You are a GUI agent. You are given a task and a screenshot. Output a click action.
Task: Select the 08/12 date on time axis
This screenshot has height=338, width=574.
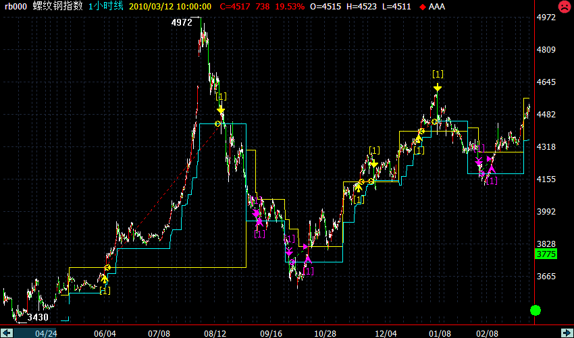[x=215, y=333]
